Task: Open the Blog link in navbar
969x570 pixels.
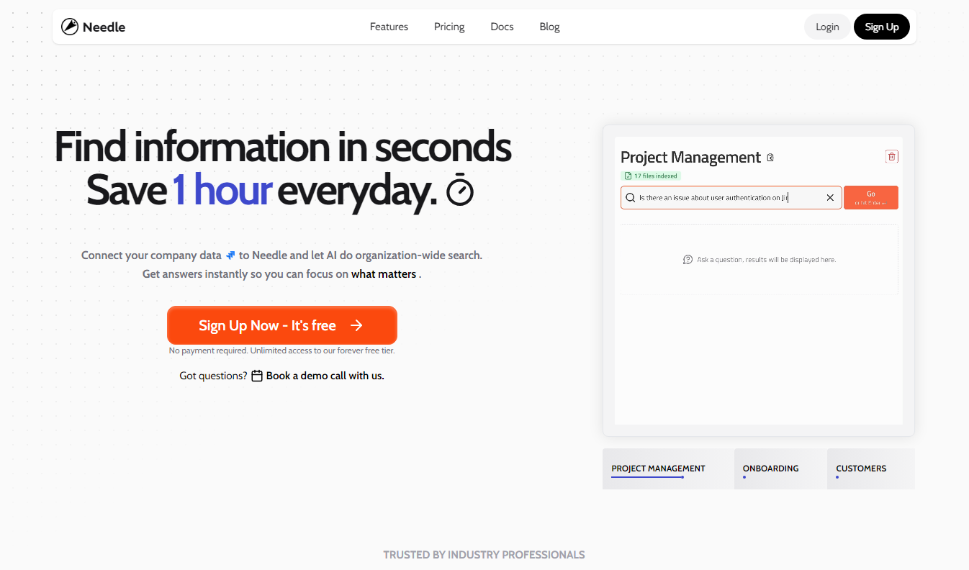Action: tap(549, 27)
